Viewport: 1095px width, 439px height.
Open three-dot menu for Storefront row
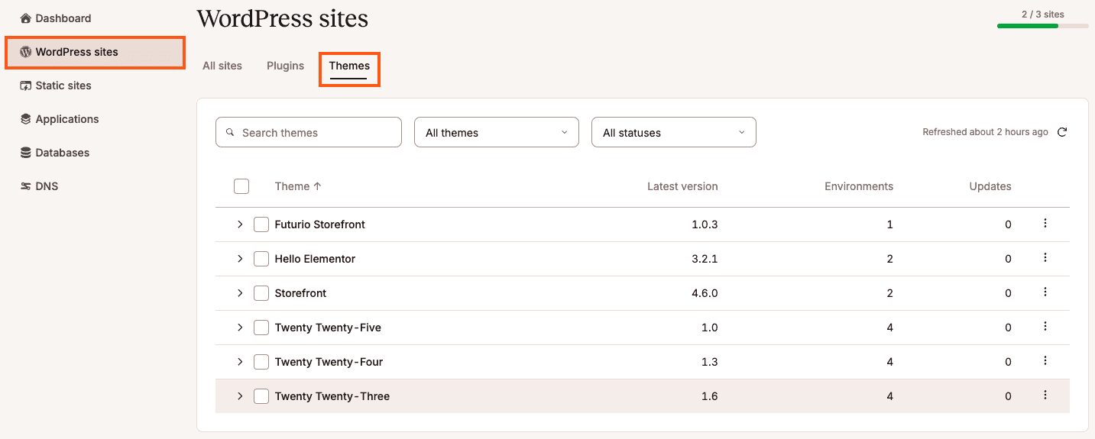1045,292
